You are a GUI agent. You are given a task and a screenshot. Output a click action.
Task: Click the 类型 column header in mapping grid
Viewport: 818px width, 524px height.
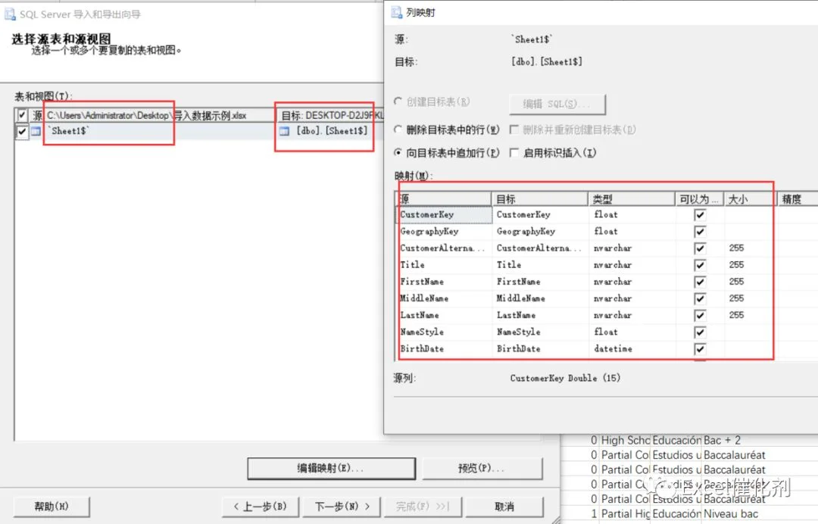pyautogui.click(x=631, y=198)
